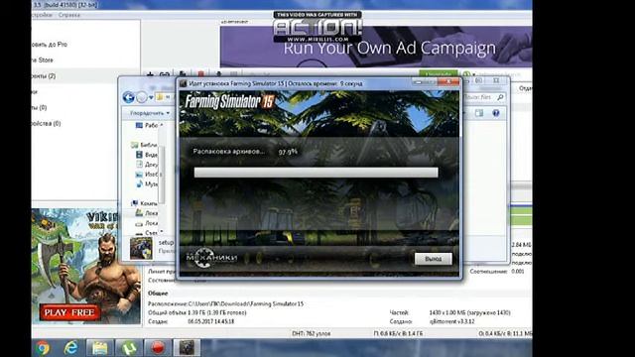Select the sidebar entry ending in ойства (0)
Viewport: 635px width, 357px height.
point(47,123)
